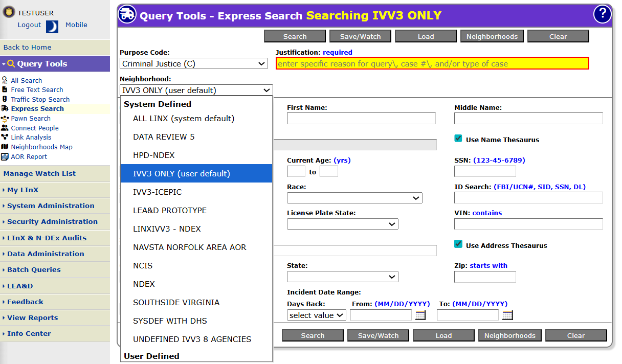Choose SOUTHSIDE VIRGINIA neighborhood option
This screenshot has width=622, height=364.
[x=176, y=303]
